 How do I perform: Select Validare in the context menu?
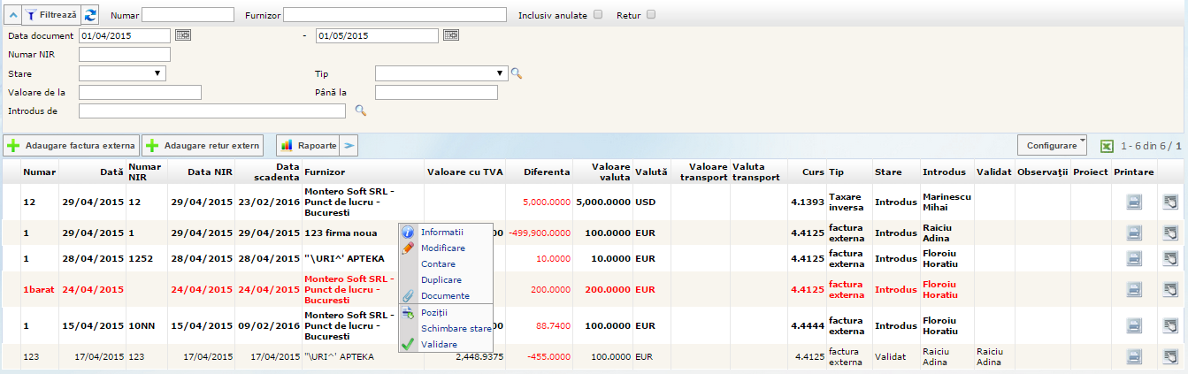click(439, 344)
